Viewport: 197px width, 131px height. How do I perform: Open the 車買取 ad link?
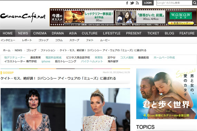99,57
